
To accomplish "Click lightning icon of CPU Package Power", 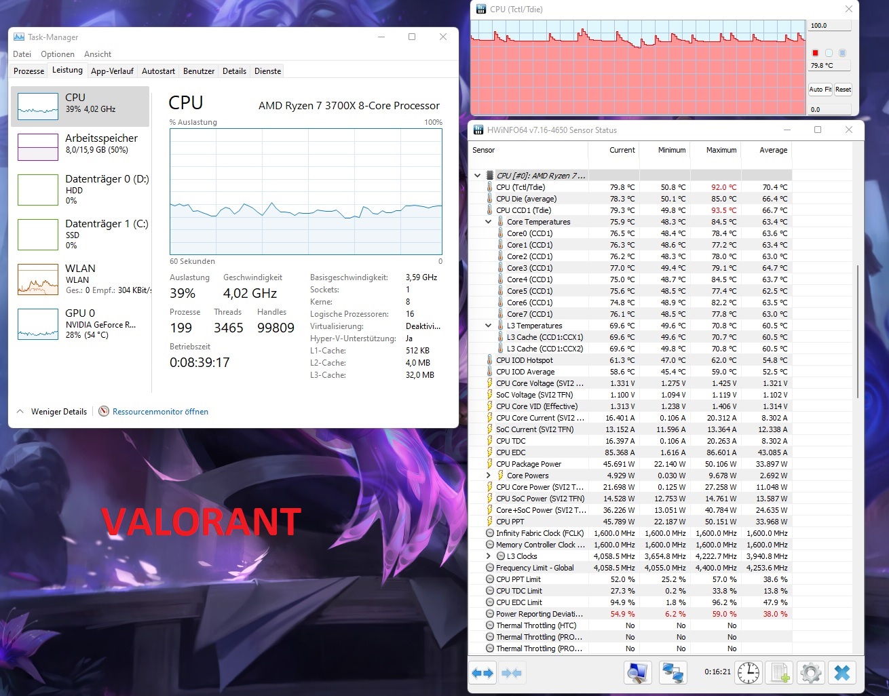I will 489,464.
